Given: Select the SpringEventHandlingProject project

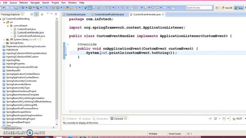Looking at the screenshot, I should [x=20, y=119].
